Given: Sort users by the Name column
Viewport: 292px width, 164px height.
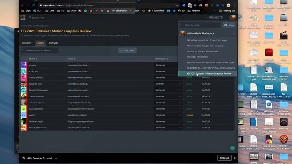Looking at the screenshot, I should [x=33, y=59].
